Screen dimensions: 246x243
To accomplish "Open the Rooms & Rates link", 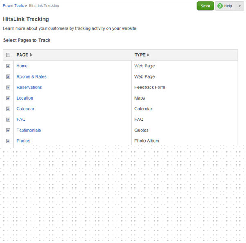I will 32,76.
